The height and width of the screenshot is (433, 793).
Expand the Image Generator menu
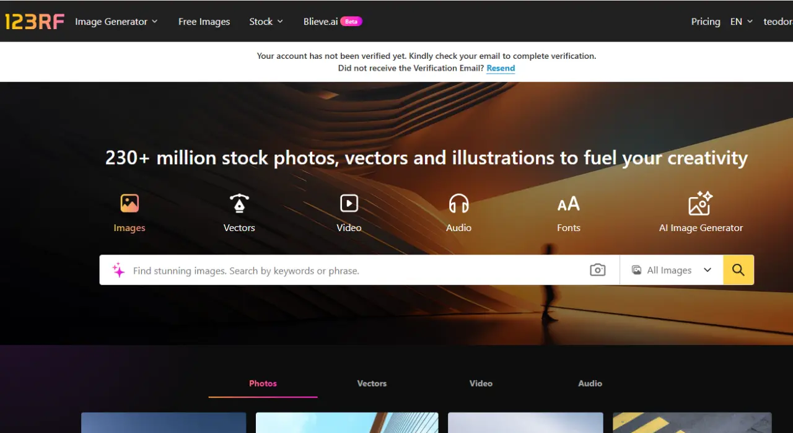[x=116, y=21]
